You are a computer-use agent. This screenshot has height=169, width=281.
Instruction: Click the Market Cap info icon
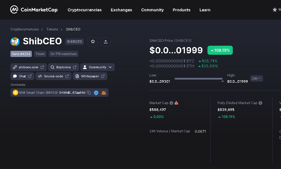171,103
